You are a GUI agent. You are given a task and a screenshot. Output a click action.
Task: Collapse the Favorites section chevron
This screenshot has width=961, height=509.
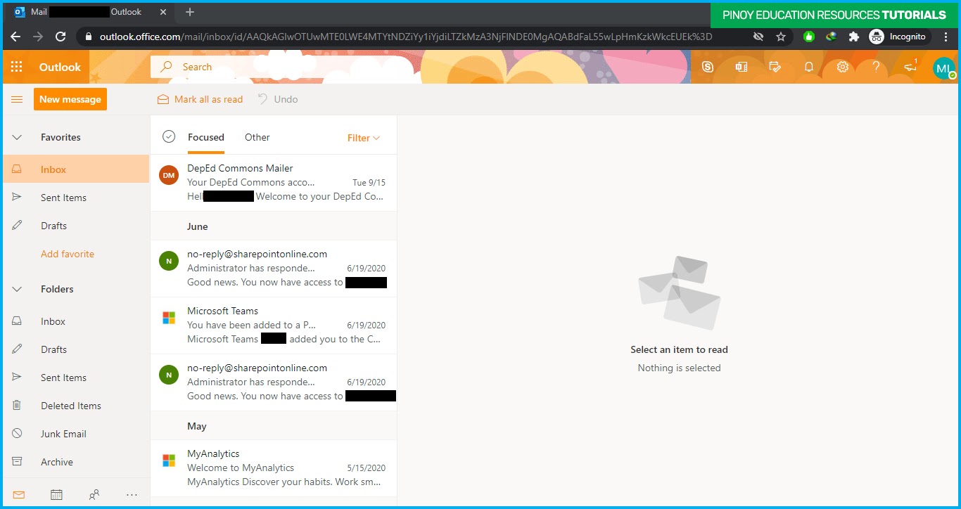click(18, 137)
